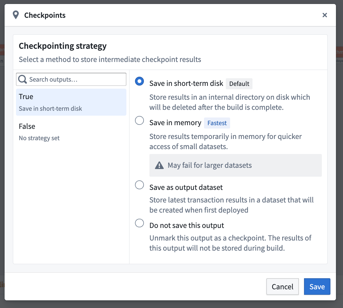Click the Fastest badge next to Save in memory
The width and height of the screenshot is (343, 308).
coord(217,123)
